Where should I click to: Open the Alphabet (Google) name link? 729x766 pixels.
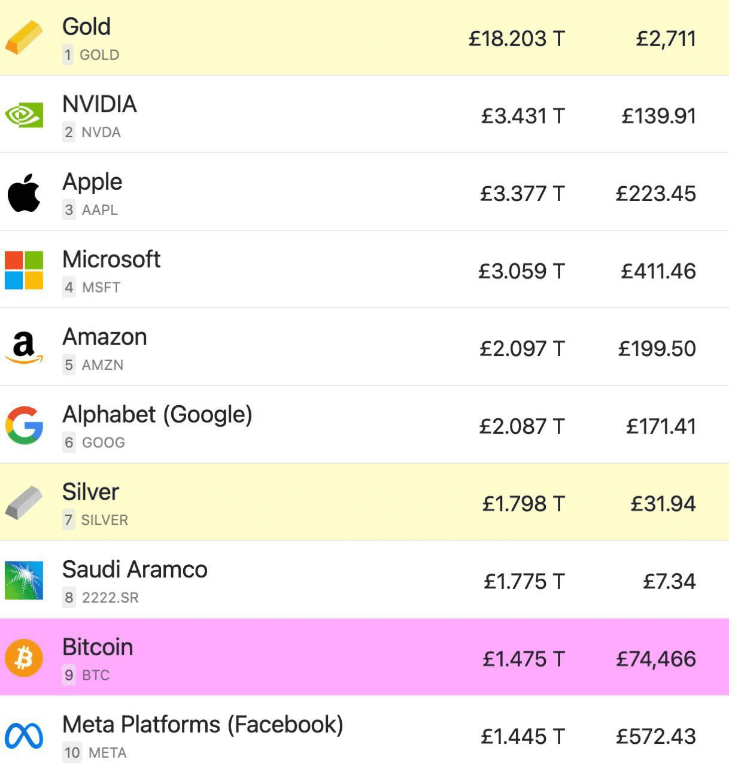[157, 415]
